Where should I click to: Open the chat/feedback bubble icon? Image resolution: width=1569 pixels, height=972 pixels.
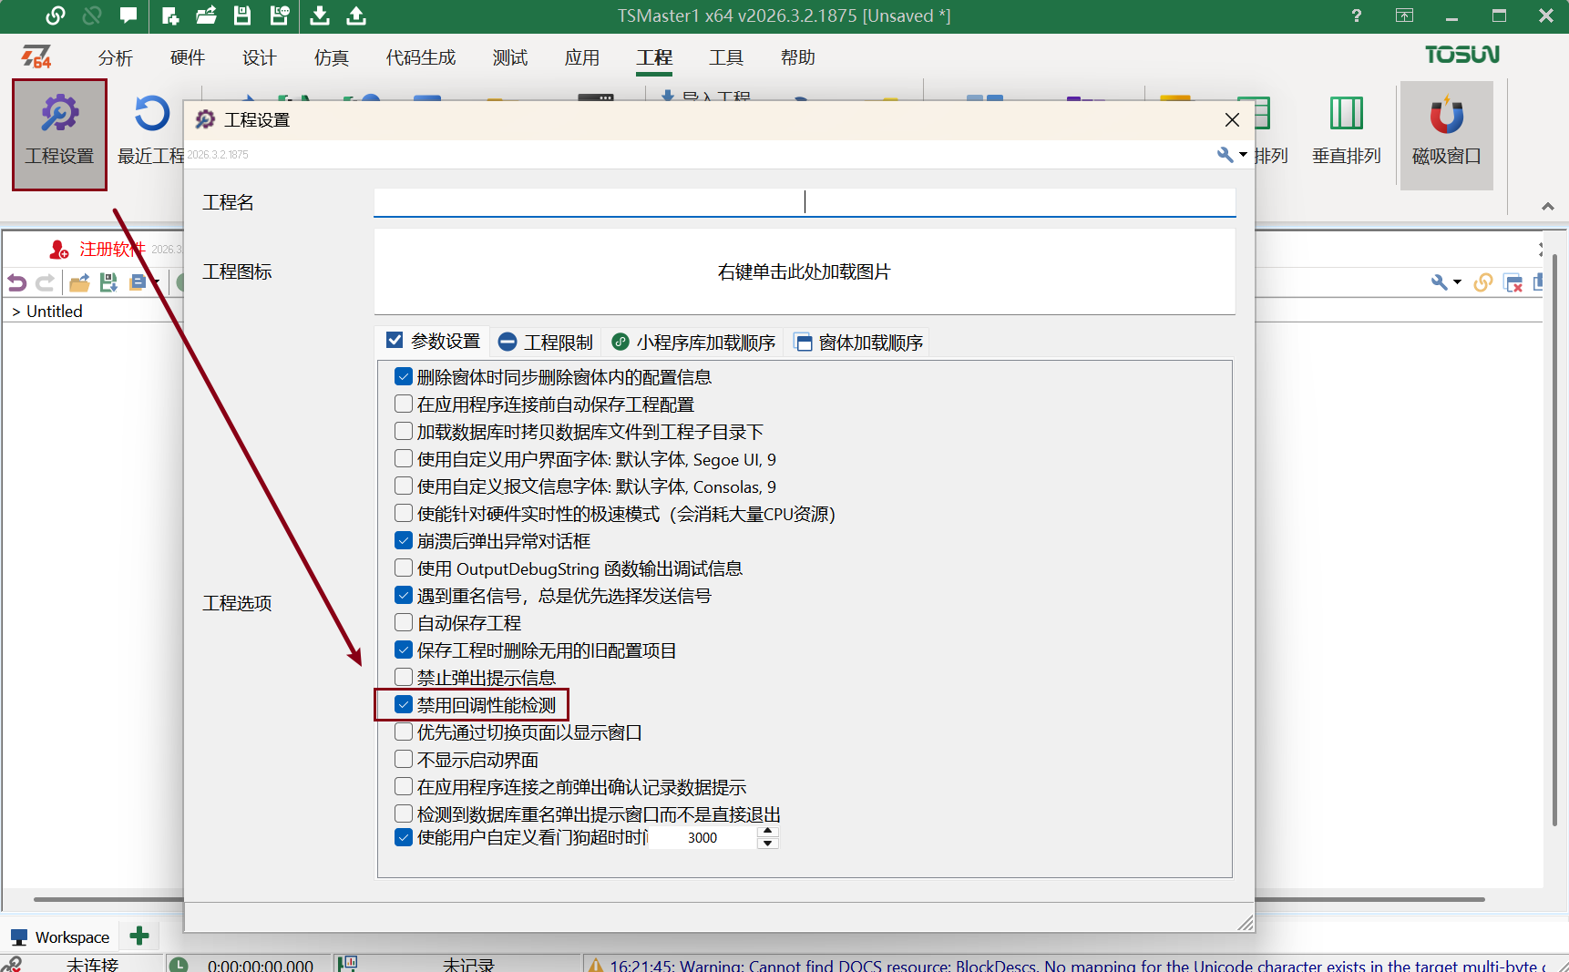[x=128, y=15]
